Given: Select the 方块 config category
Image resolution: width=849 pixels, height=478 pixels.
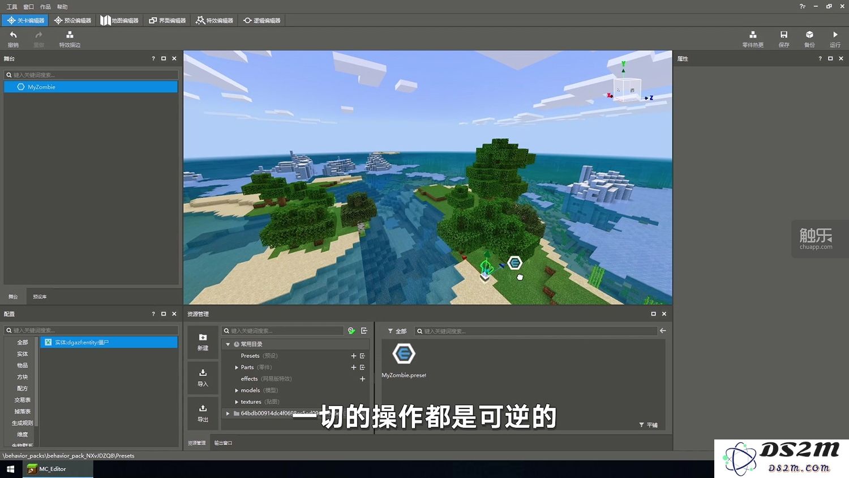Looking at the screenshot, I should tap(22, 377).
